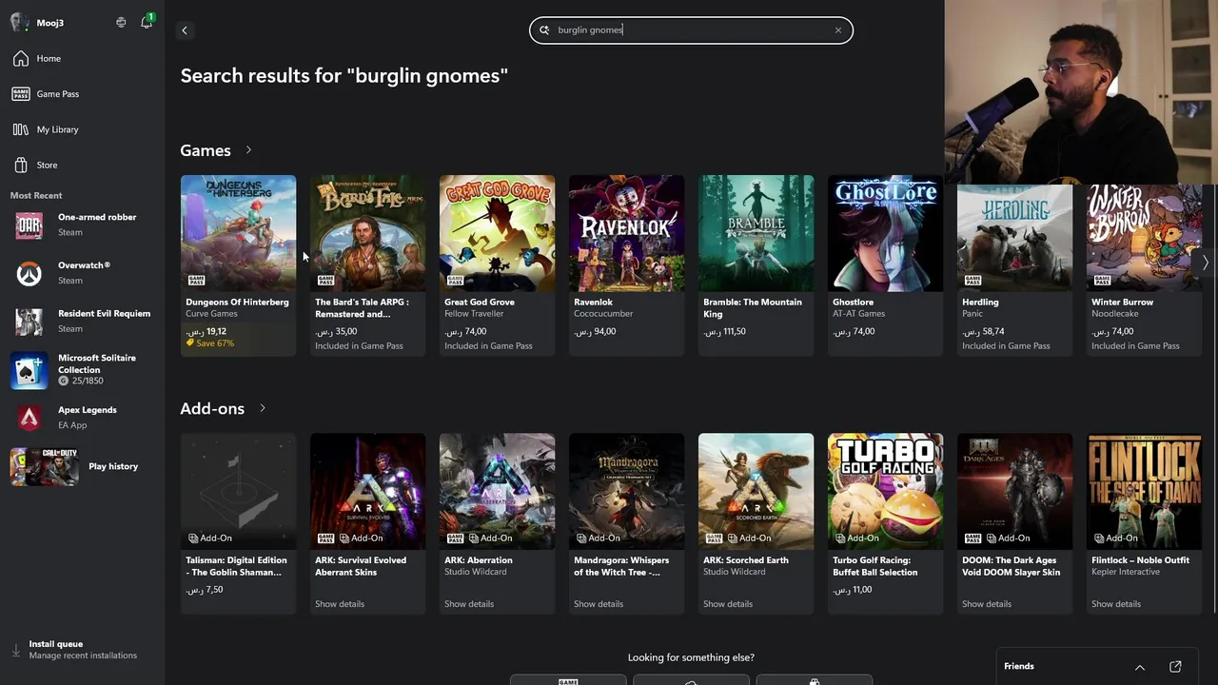Open Ravenlok game cover
The image size is (1218, 685).
click(x=627, y=233)
